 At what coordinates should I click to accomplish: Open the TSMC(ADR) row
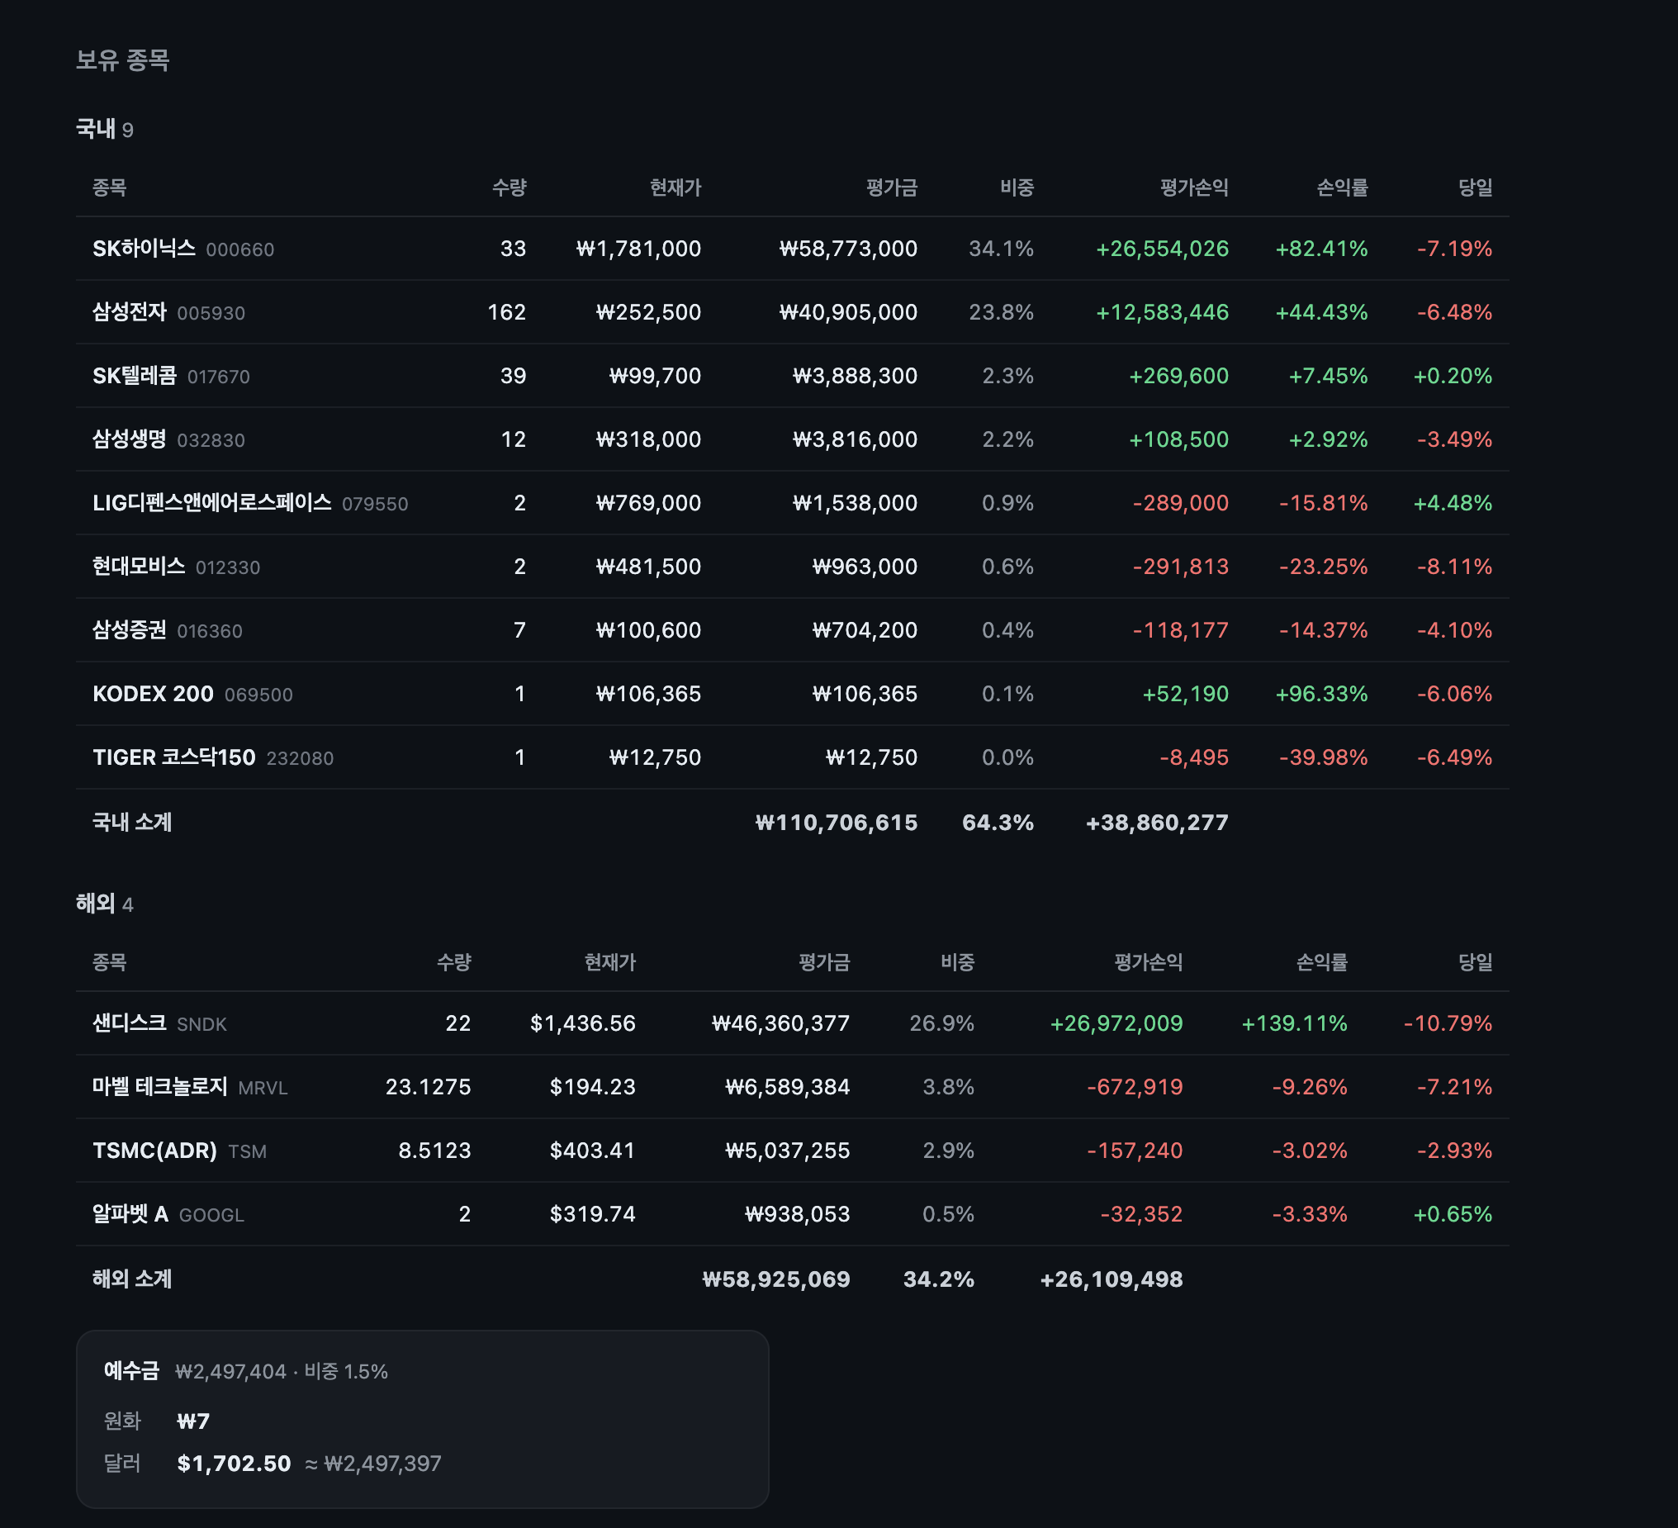click(x=792, y=1150)
